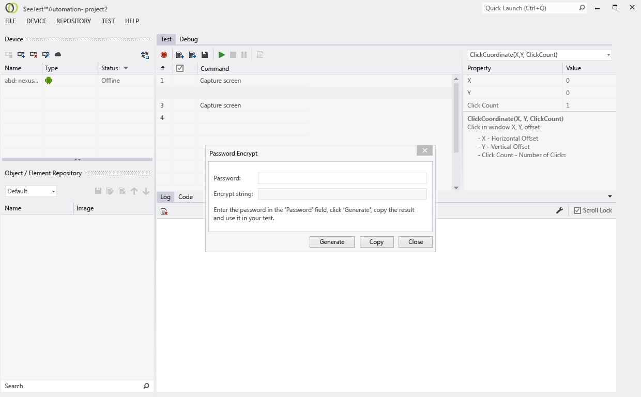Click the SeeTest application logo

[x=11, y=8]
